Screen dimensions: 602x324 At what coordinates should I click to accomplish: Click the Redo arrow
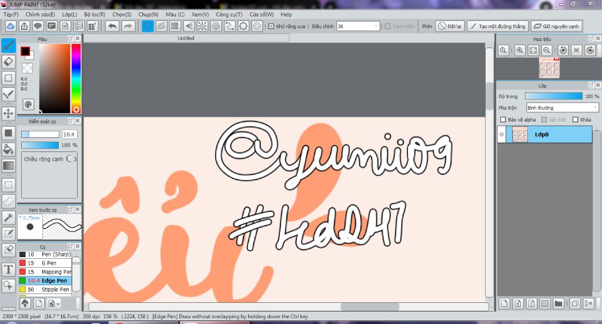click(128, 26)
